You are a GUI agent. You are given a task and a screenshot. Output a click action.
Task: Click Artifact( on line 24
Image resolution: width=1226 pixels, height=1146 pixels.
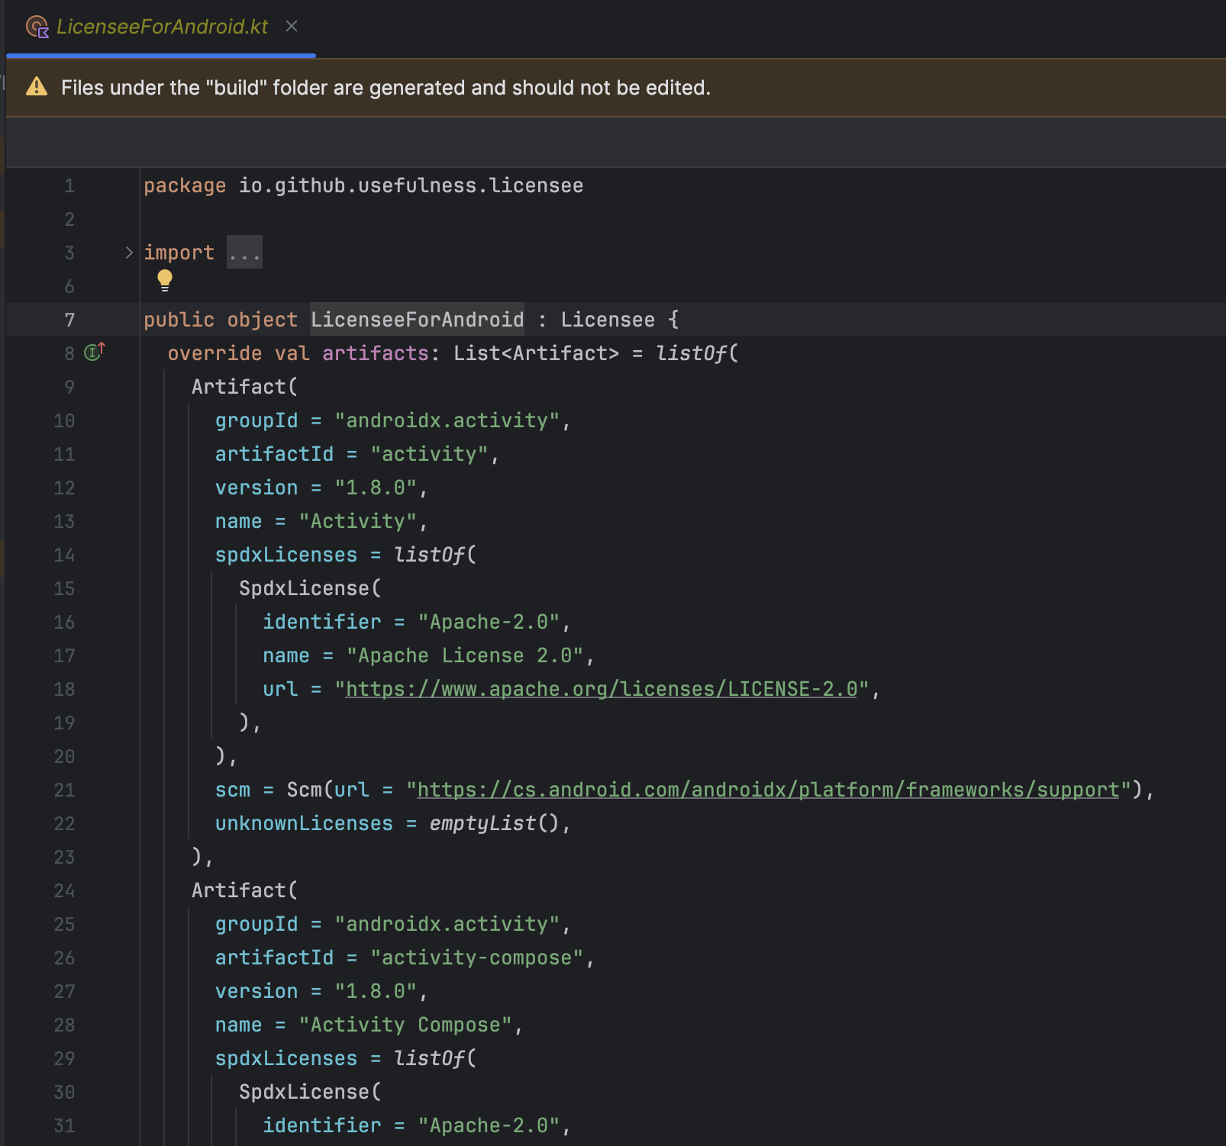point(244,890)
